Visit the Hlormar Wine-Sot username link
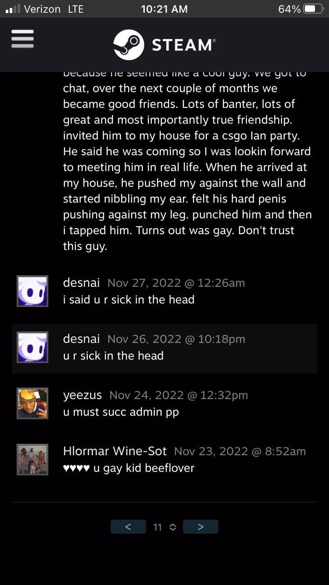This screenshot has width=329, height=585. tap(115, 451)
